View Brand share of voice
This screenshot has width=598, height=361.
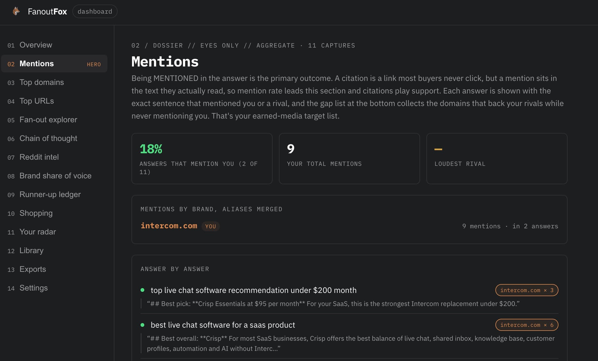click(54, 176)
